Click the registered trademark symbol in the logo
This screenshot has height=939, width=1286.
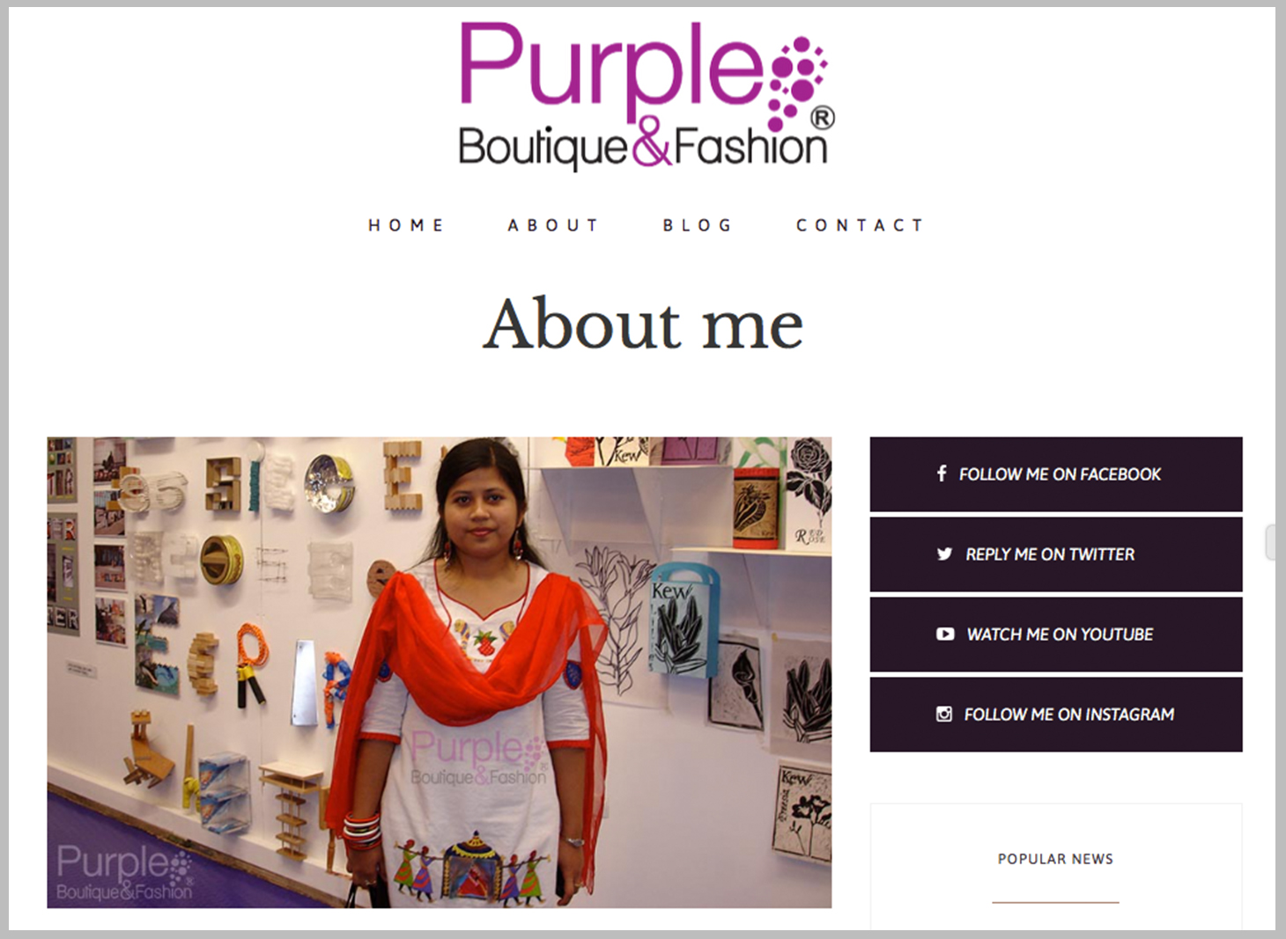click(x=822, y=118)
